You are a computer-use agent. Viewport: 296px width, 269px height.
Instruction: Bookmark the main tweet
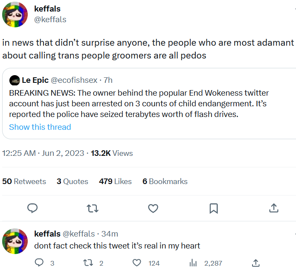tap(214, 208)
